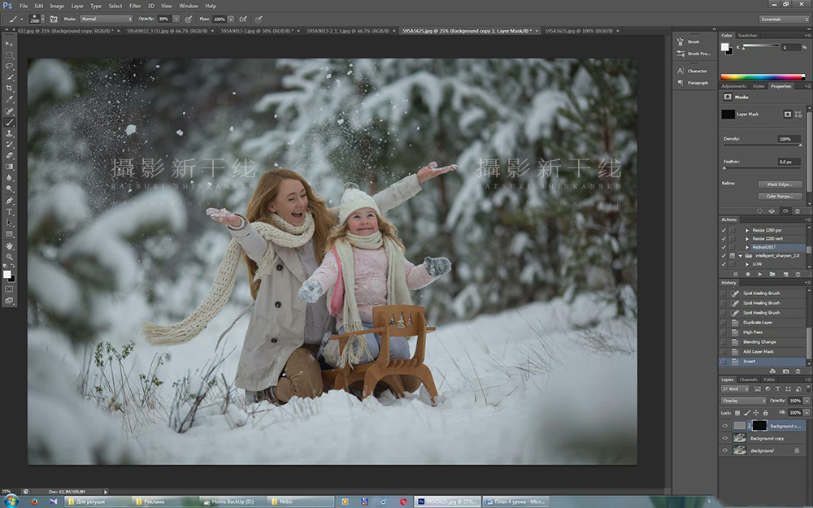
Task: Switch to the Channels tab
Action: pos(748,380)
